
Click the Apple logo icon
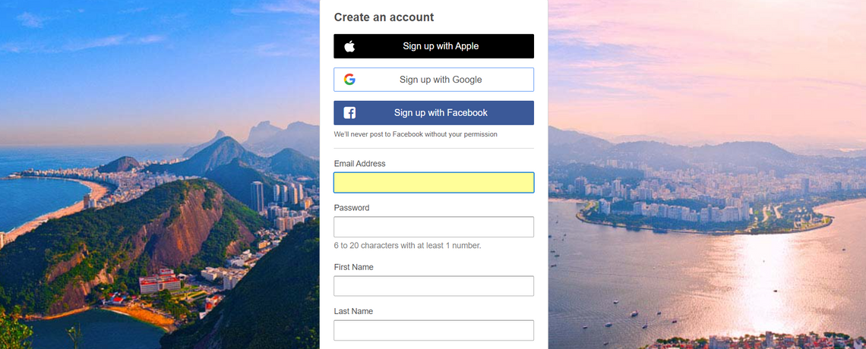pos(349,46)
